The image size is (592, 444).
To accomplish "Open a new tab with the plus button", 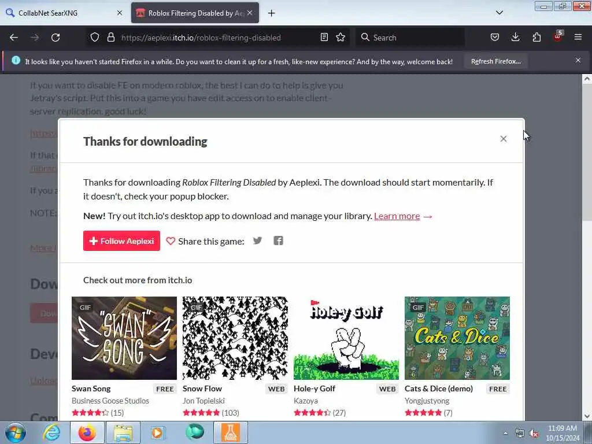I will pyautogui.click(x=272, y=13).
